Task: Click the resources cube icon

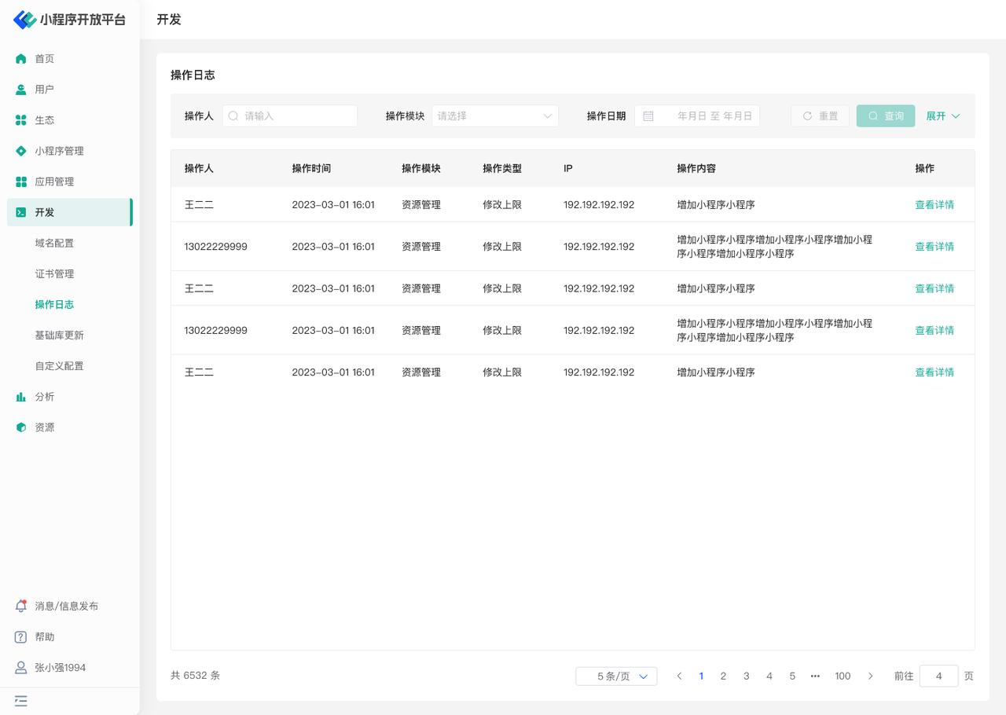Action: pyautogui.click(x=21, y=427)
